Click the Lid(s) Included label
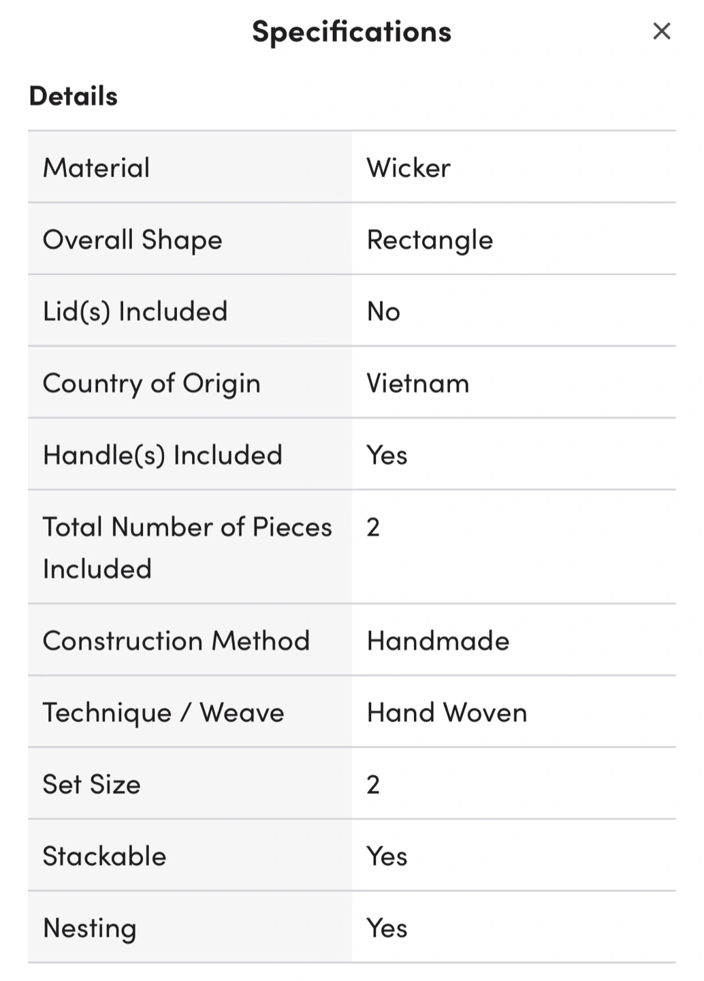This screenshot has height=981, width=704. point(135,311)
